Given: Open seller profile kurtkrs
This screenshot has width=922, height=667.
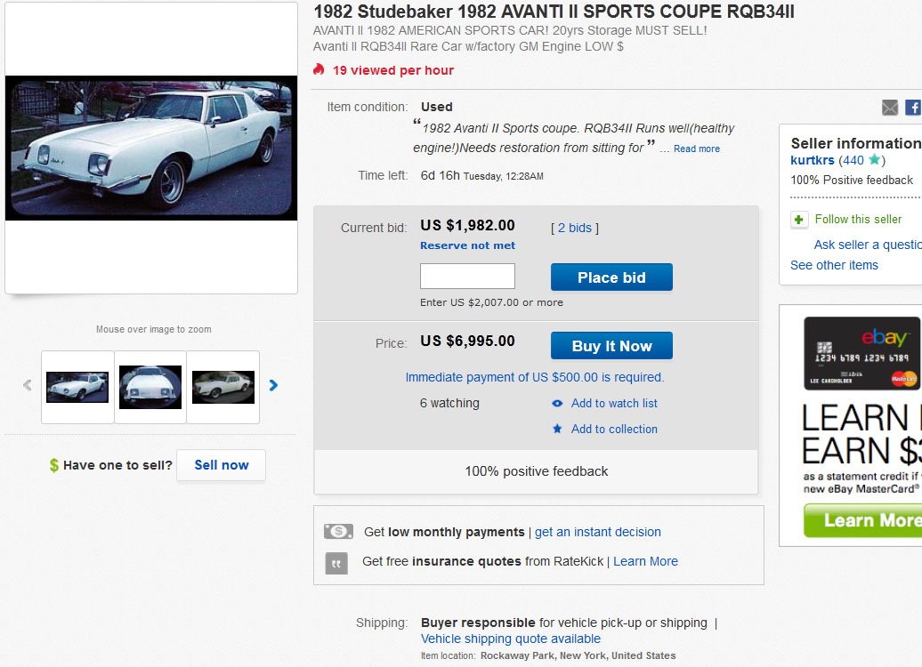Looking at the screenshot, I should 813,160.
